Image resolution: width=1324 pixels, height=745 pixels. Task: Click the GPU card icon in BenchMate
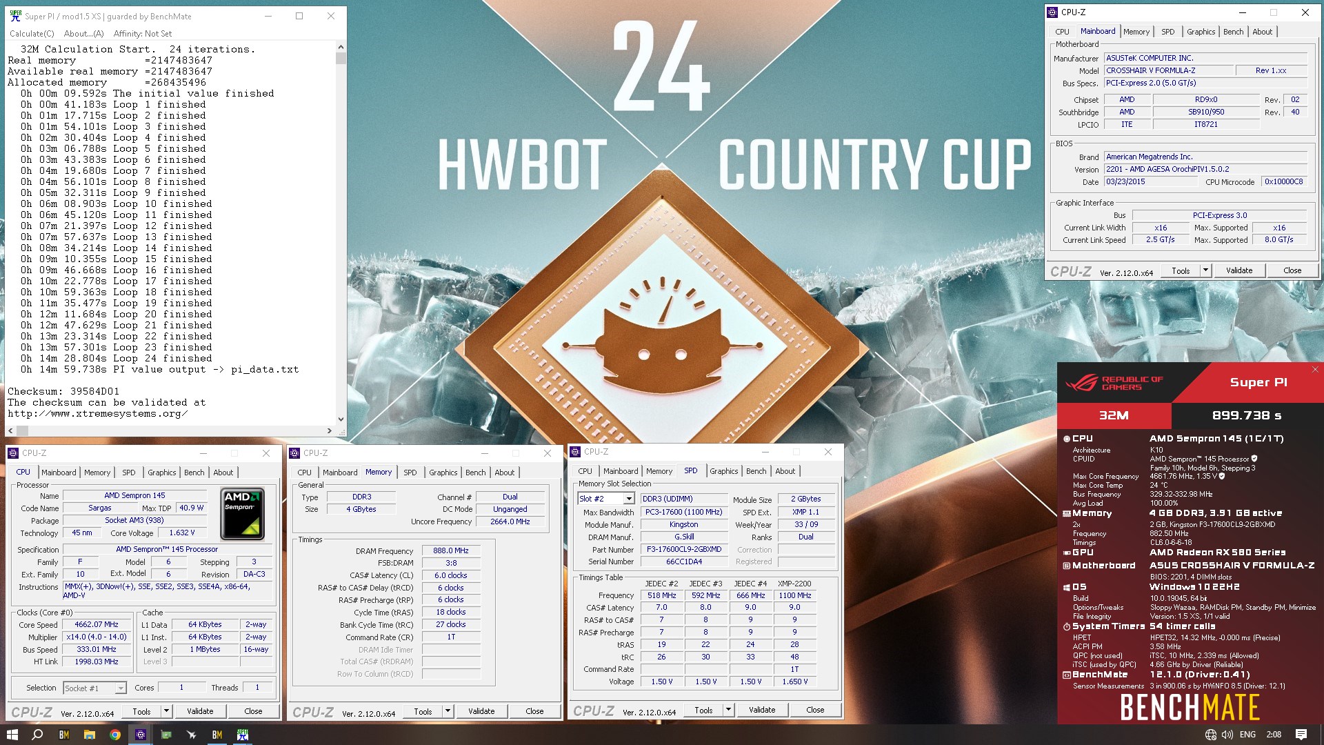coord(1067,553)
